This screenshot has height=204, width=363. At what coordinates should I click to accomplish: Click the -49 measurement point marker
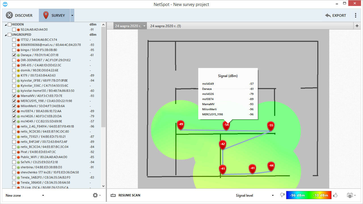point(181,125)
